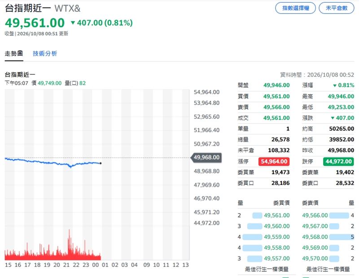The height and width of the screenshot is (278, 359).
Task: Click the down-triangle icon in 漲幅 row
Action: click(335, 85)
